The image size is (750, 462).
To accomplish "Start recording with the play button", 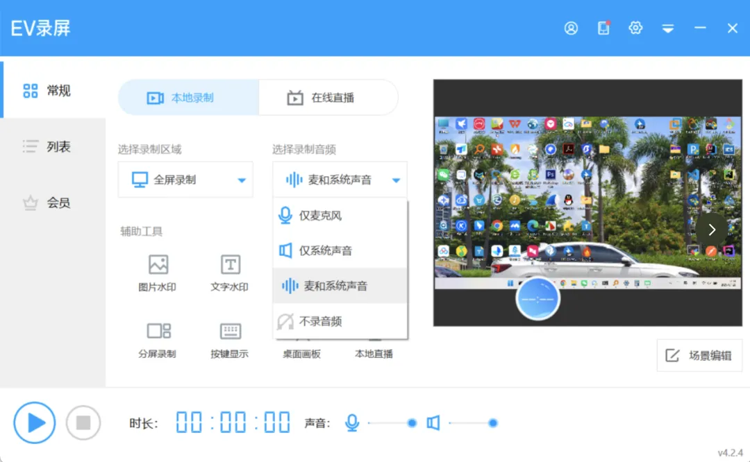I will coord(35,422).
